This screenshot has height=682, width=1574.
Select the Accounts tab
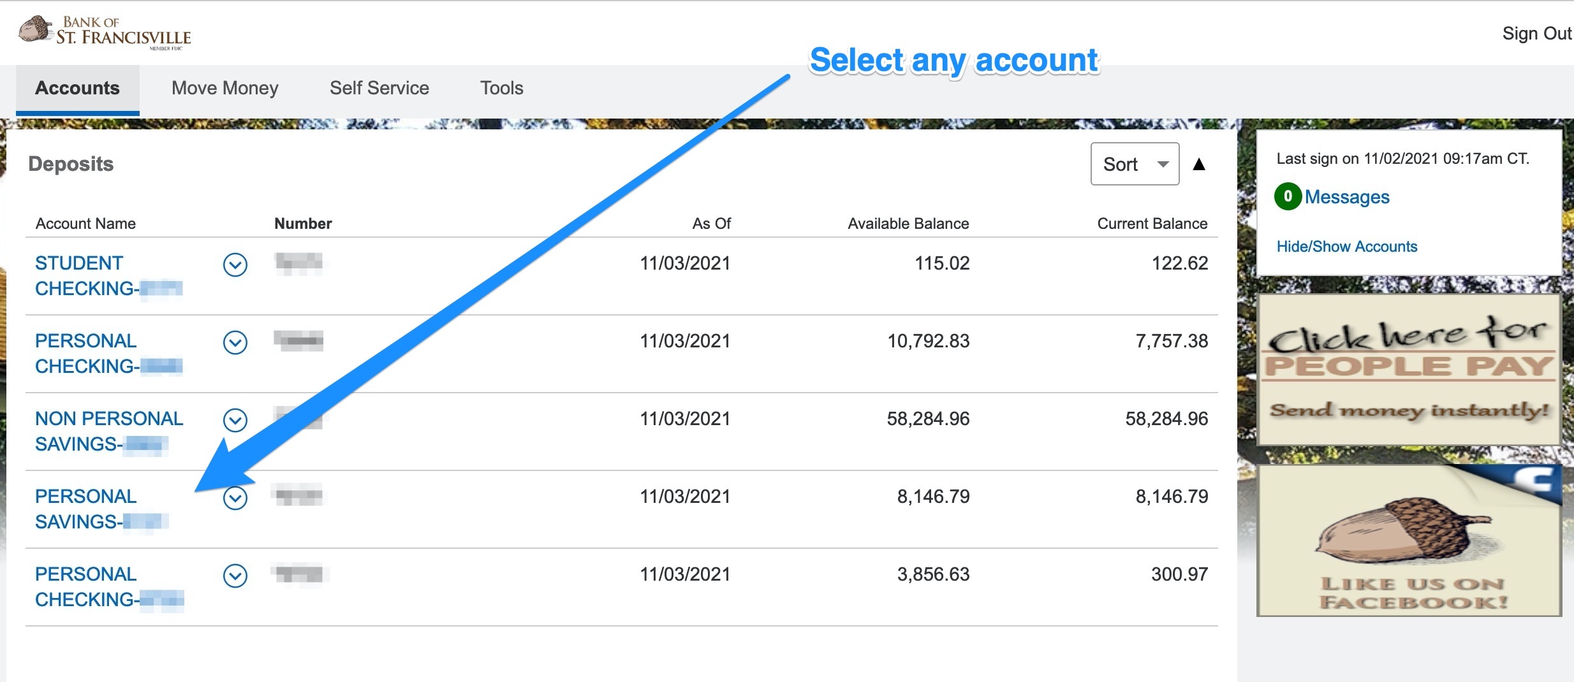[78, 89]
